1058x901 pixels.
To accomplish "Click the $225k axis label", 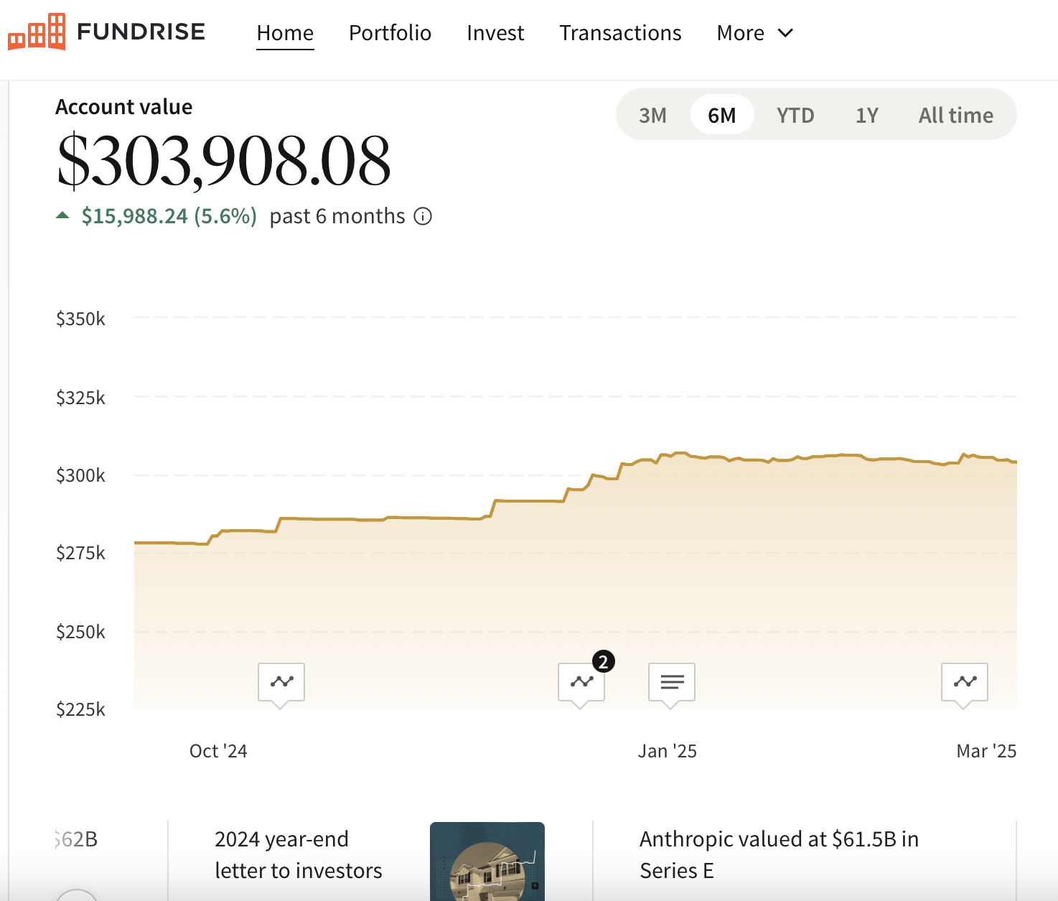I will coord(81,709).
